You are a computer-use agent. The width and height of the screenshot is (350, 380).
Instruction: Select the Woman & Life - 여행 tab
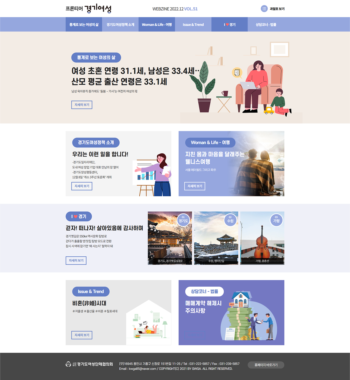(x=157, y=24)
